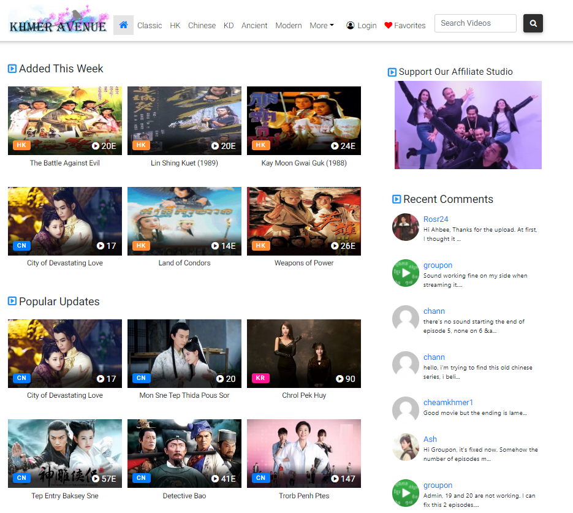Focus the Search Videos input field
Viewport: 573px width, 513px height.
point(475,23)
